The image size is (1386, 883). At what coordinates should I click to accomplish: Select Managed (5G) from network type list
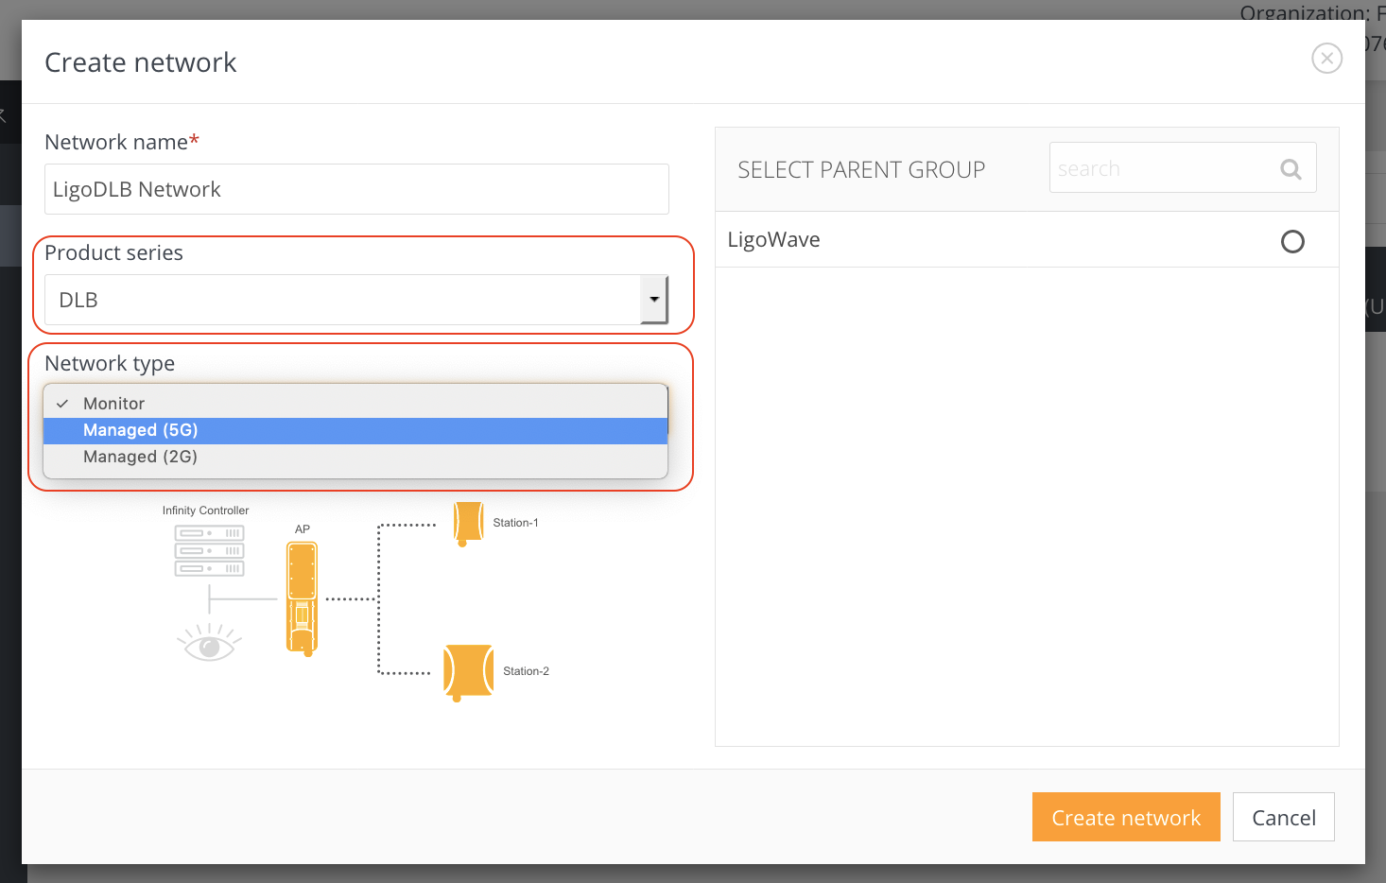pyautogui.click(x=140, y=430)
